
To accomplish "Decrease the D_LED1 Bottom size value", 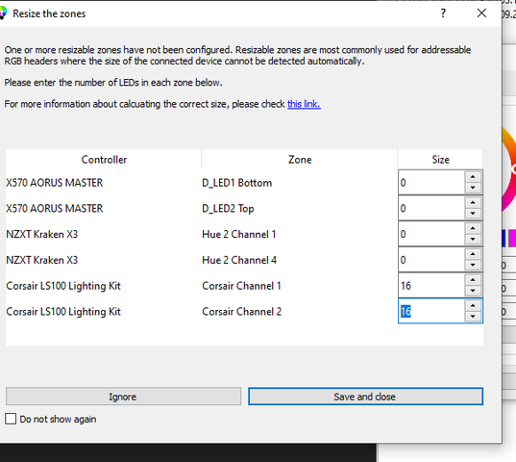I will [x=473, y=188].
